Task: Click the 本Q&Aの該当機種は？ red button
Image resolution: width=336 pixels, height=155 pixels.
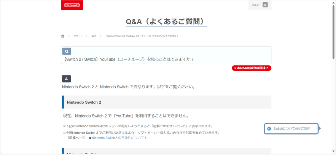Action: (x=252, y=68)
